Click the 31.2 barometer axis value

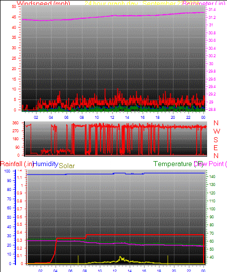(212, 17)
